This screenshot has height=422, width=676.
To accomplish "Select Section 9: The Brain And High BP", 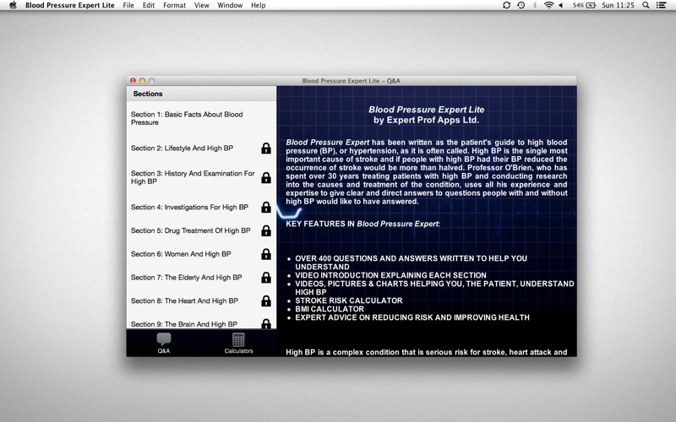I will (201, 322).
